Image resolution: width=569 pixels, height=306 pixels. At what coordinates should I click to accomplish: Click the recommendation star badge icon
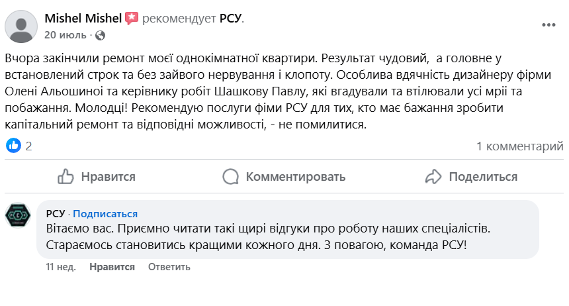pyautogui.click(x=132, y=19)
